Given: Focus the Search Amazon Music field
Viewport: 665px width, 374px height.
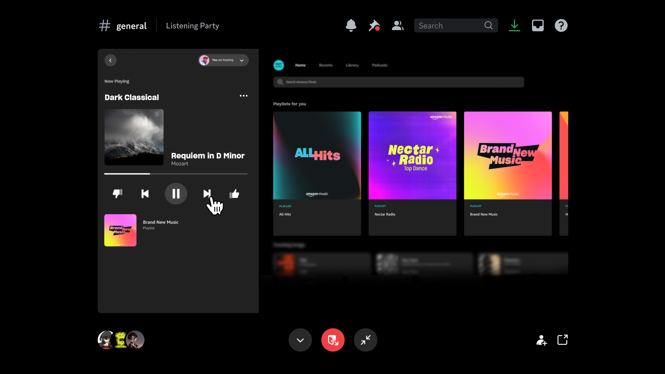Looking at the screenshot, I should [399, 82].
